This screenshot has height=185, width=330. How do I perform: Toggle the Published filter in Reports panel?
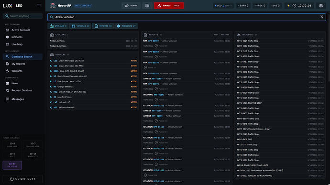point(225,35)
